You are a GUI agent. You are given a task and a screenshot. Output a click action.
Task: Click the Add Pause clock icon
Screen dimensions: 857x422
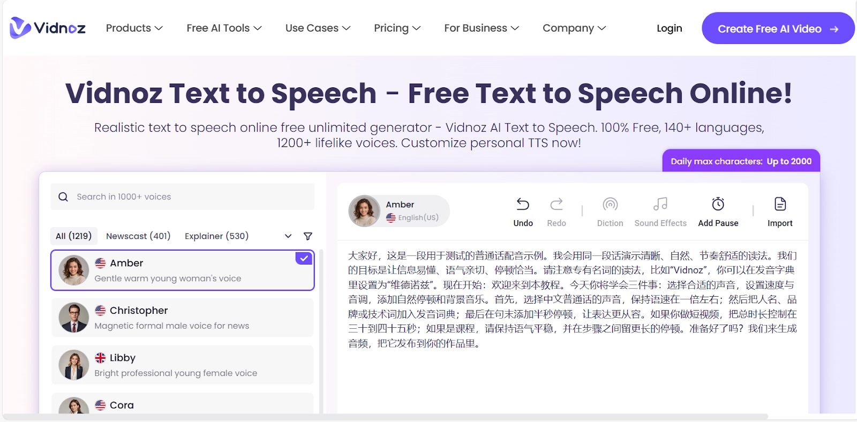point(718,204)
